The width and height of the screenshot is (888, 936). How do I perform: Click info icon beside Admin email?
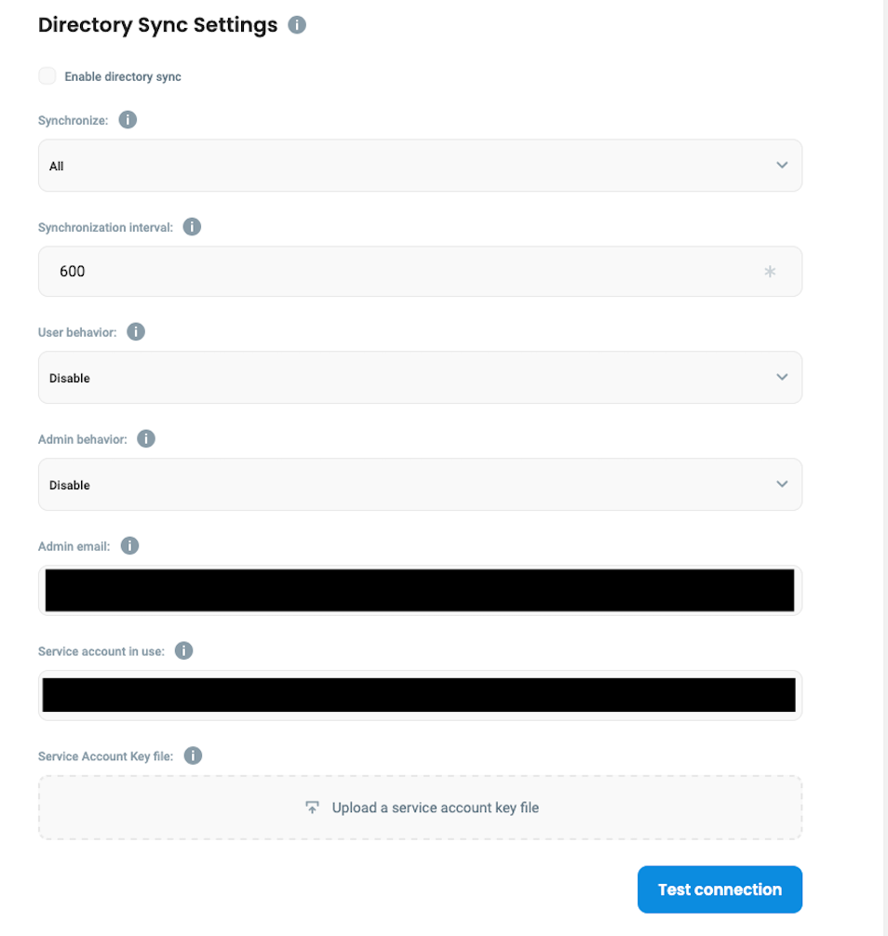tap(130, 546)
